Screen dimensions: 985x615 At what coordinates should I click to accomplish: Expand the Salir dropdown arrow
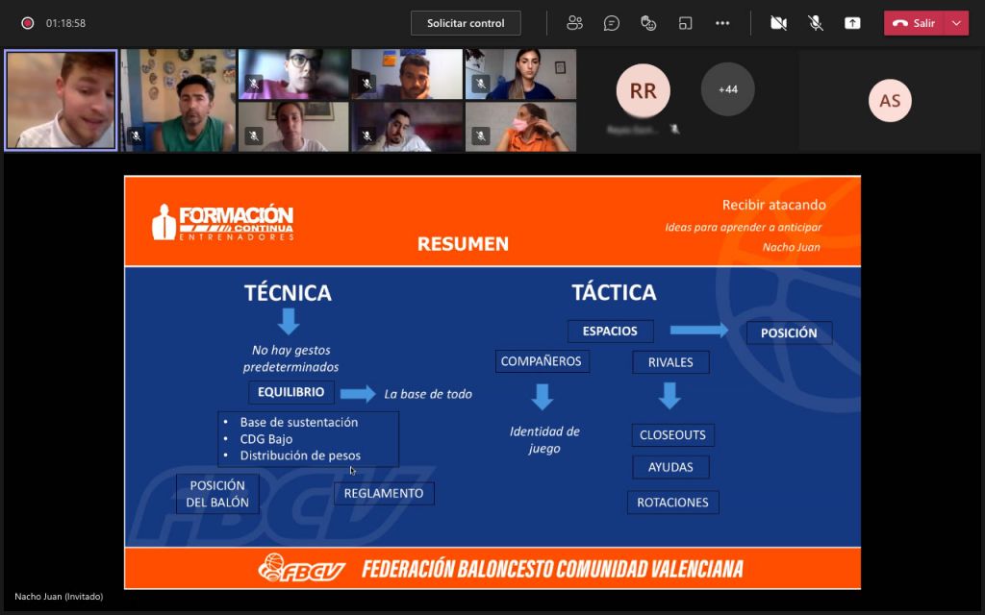click(x=956, y=23)
